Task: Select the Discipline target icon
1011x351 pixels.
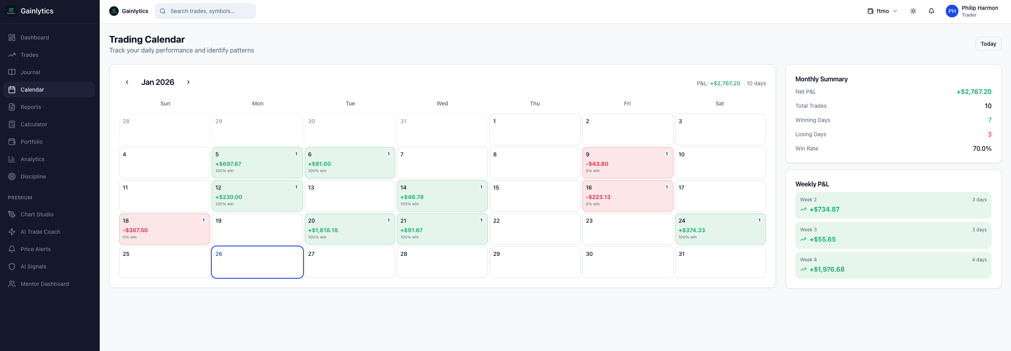Action: (12, 176)
